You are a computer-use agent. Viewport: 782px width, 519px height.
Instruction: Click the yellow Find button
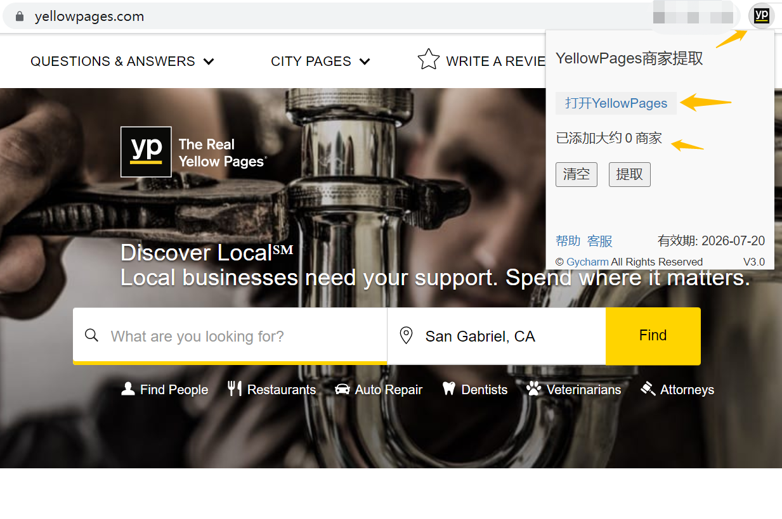pyautogui.click(x=653, y=336)
